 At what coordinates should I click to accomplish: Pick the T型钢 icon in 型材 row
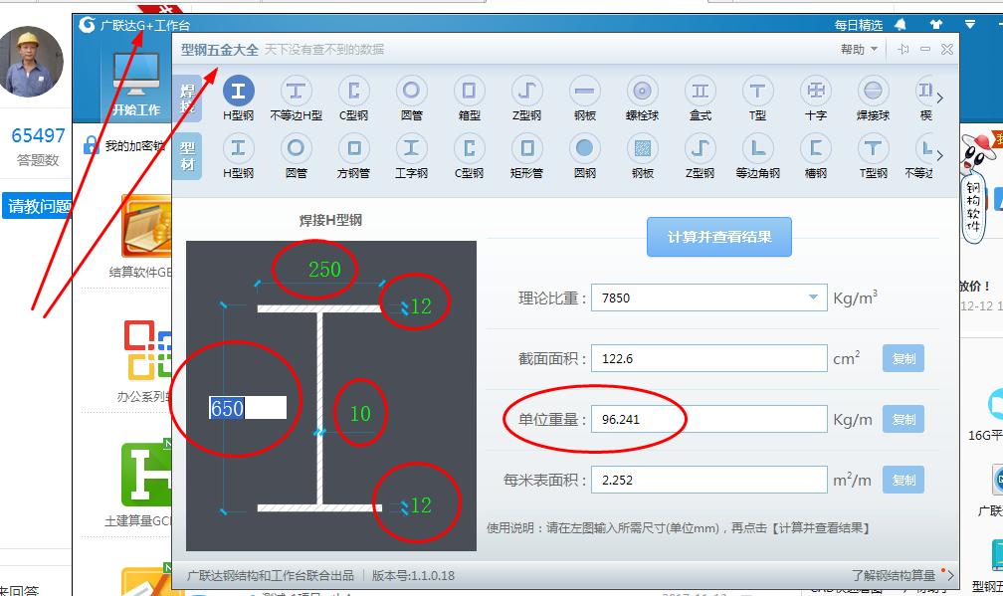click(874, 148)
